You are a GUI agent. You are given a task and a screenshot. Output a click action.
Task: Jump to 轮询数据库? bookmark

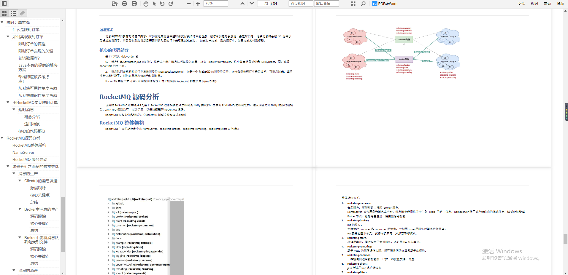(x=29, y=58)
